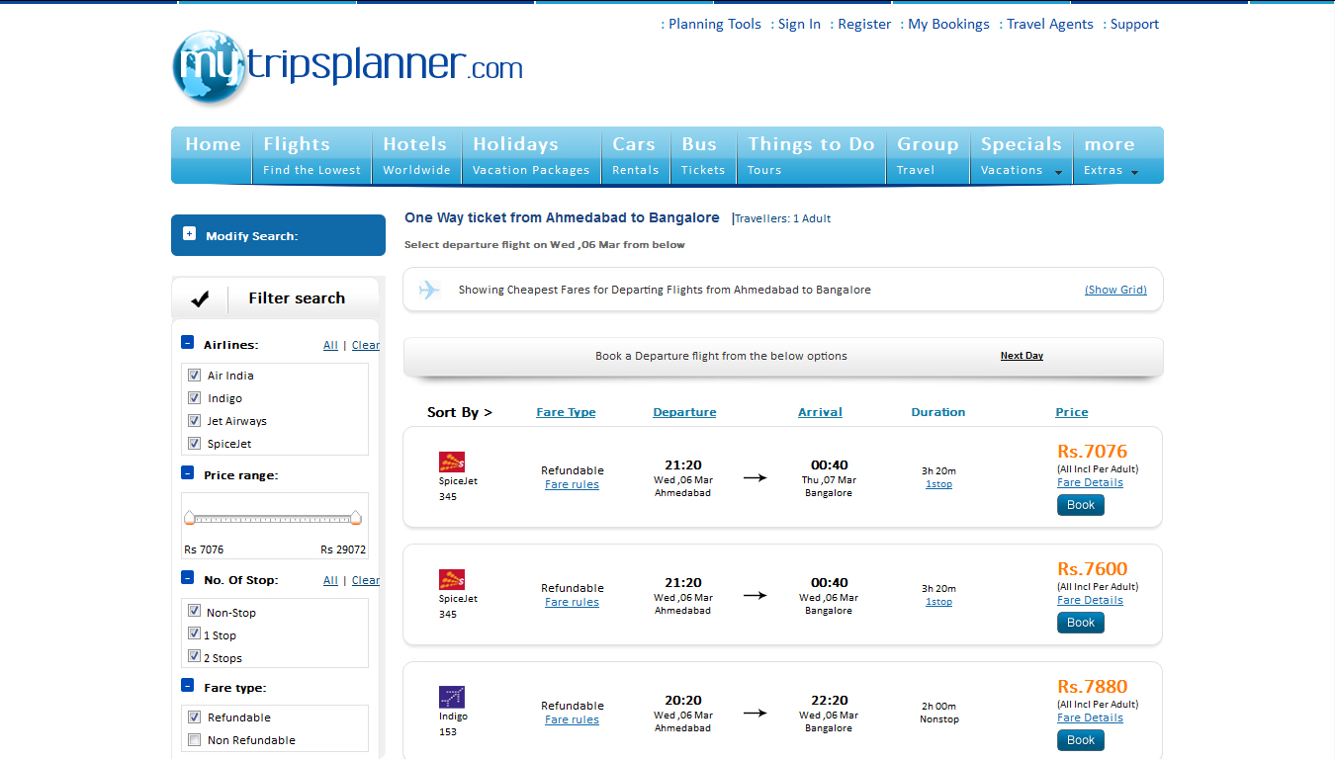Click the Planning Tools link
This screenshot has height=759, width=1335.
(x=715, y=24)
